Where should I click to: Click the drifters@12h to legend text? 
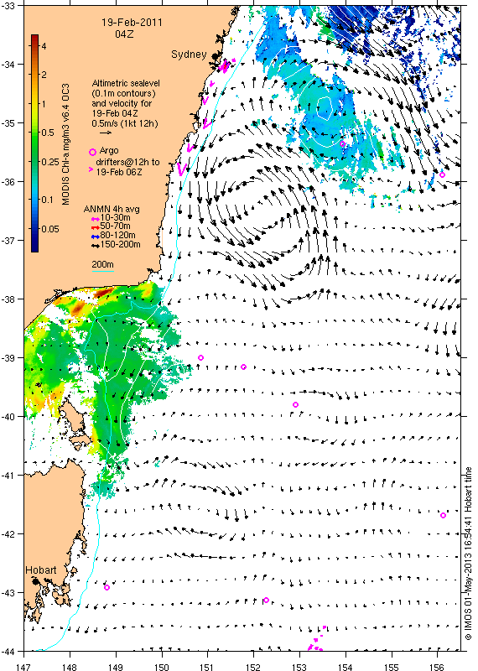coord(127,162)
